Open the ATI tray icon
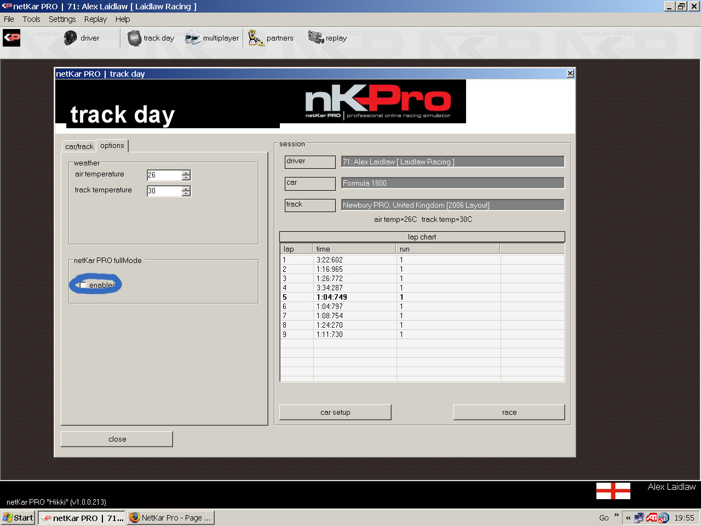The width and height of the screenshot is (701, 526). 651,518
